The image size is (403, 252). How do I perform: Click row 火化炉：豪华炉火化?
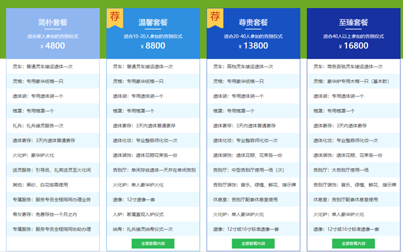pyautogui.click(x=53, y=155)
